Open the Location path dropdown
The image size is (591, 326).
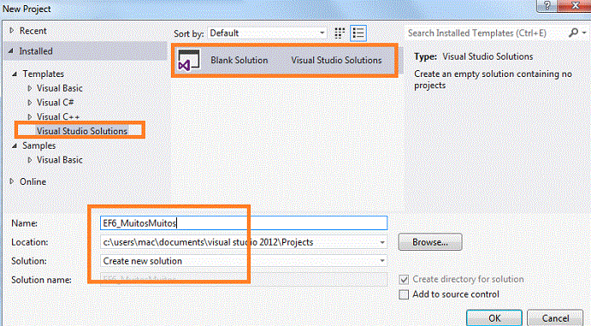pyautogui.click(x=382, y=242)
